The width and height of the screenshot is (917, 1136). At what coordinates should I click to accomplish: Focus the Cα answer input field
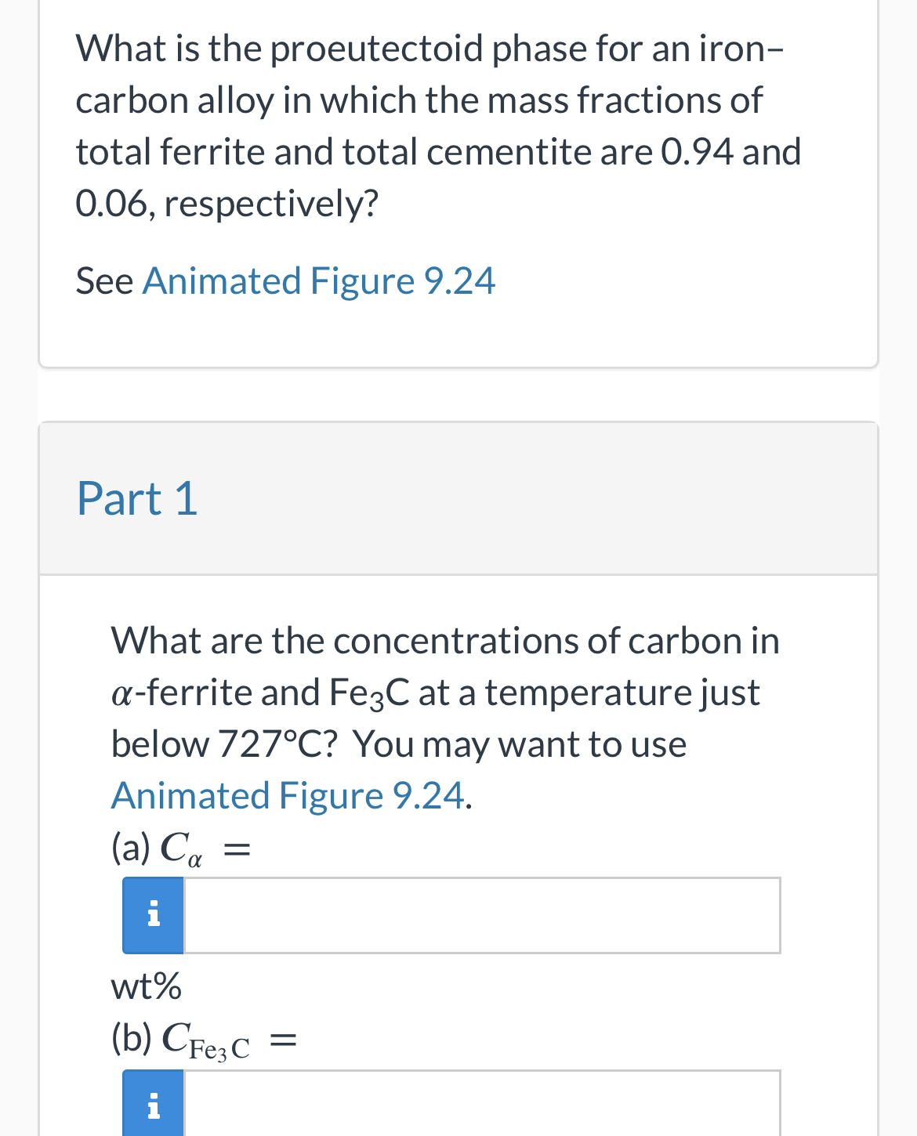(x=482, y=915)
